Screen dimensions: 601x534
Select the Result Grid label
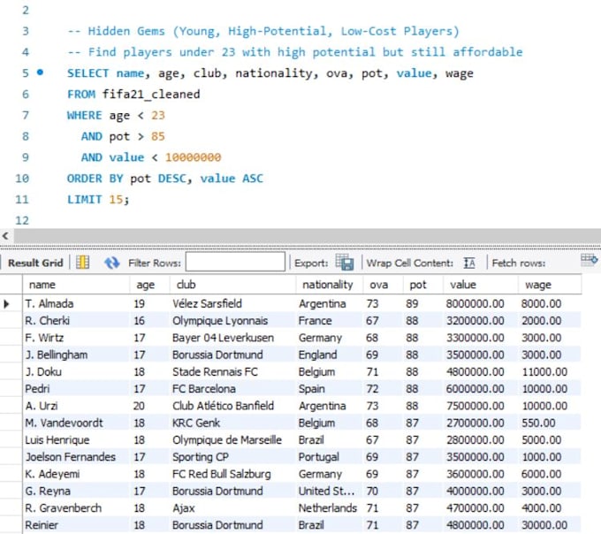(x=35, y=263)
